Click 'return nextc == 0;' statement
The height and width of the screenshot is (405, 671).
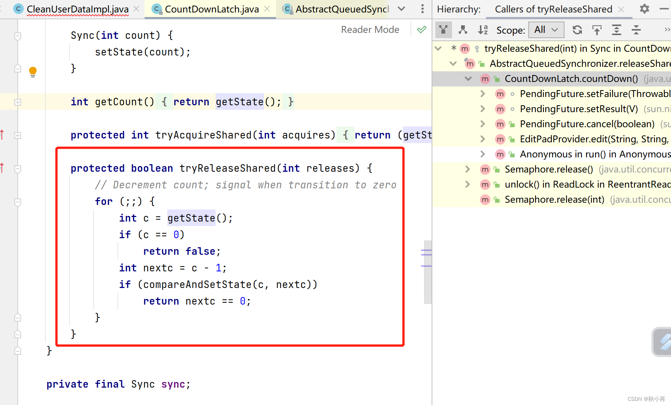point(197,301)
